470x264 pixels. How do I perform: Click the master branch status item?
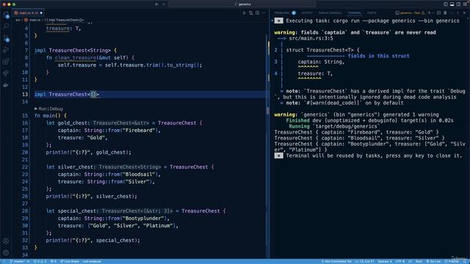[20, 261]
